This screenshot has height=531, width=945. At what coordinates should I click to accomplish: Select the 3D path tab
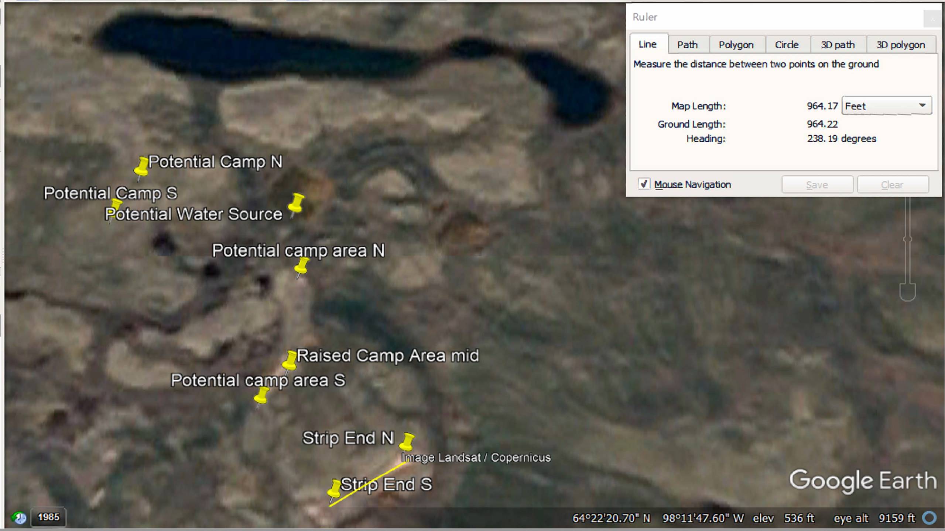(x=838, y=45)
